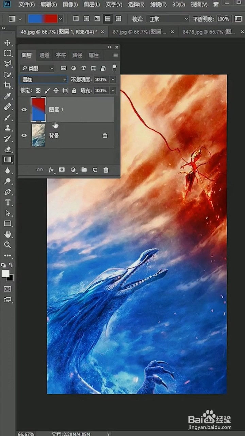245x436 pixels.
Task: Swap foreground and background colors
Action: [x=11, y=265]
